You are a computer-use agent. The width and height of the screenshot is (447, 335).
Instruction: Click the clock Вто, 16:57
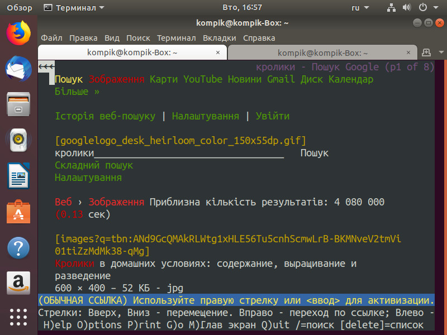242,7
